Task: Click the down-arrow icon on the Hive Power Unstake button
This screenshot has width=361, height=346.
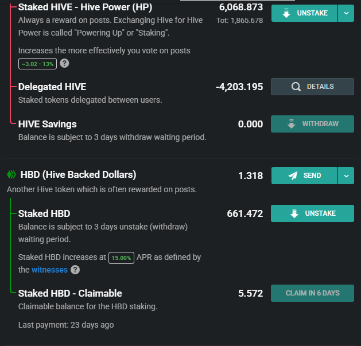Action: [x=286, y=13]
